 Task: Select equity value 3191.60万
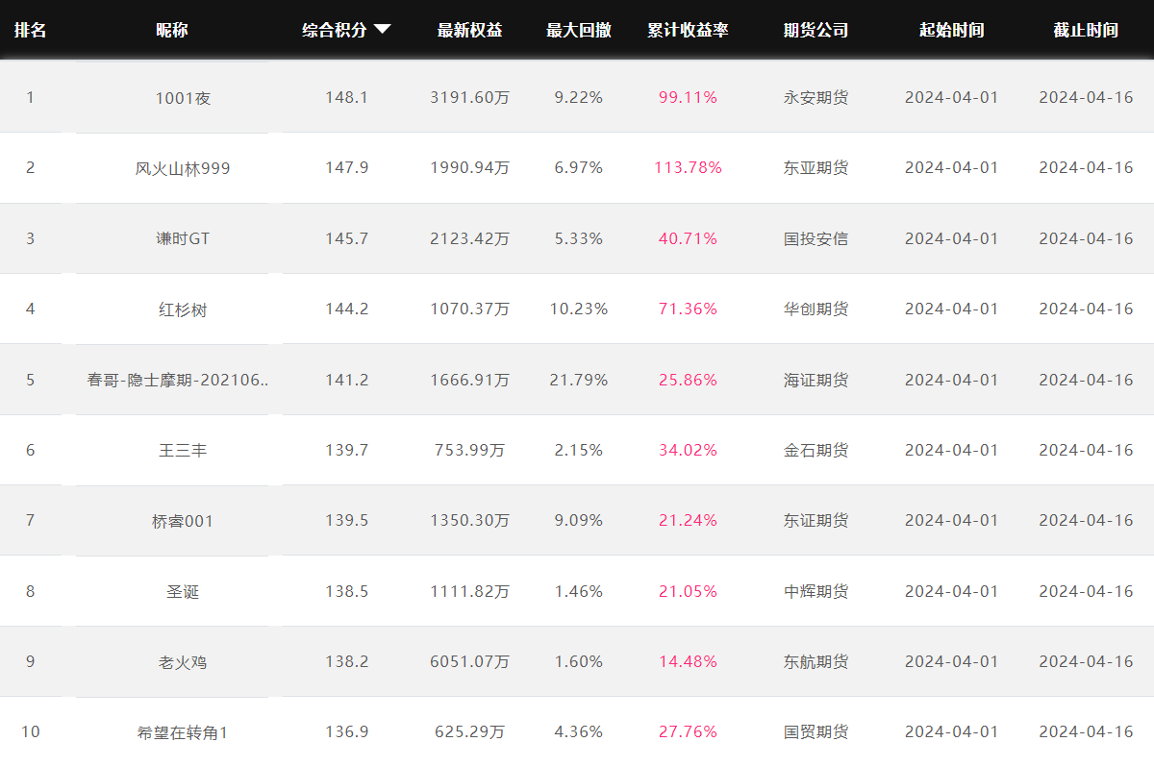tap(469, 97)
